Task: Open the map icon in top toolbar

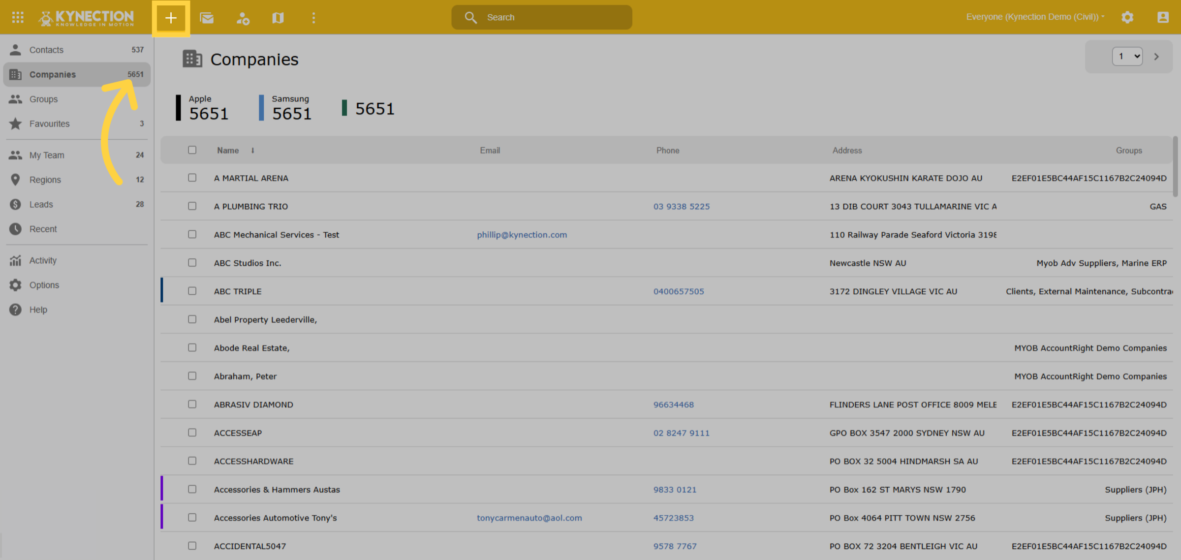Action: [x=278, y=18]
